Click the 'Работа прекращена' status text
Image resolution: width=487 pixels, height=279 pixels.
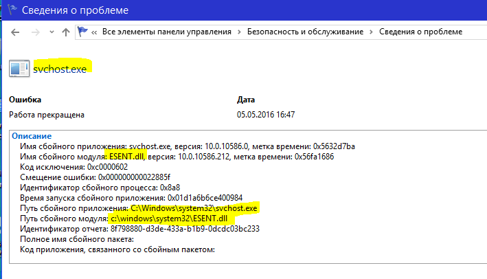(x=47, y=115)
